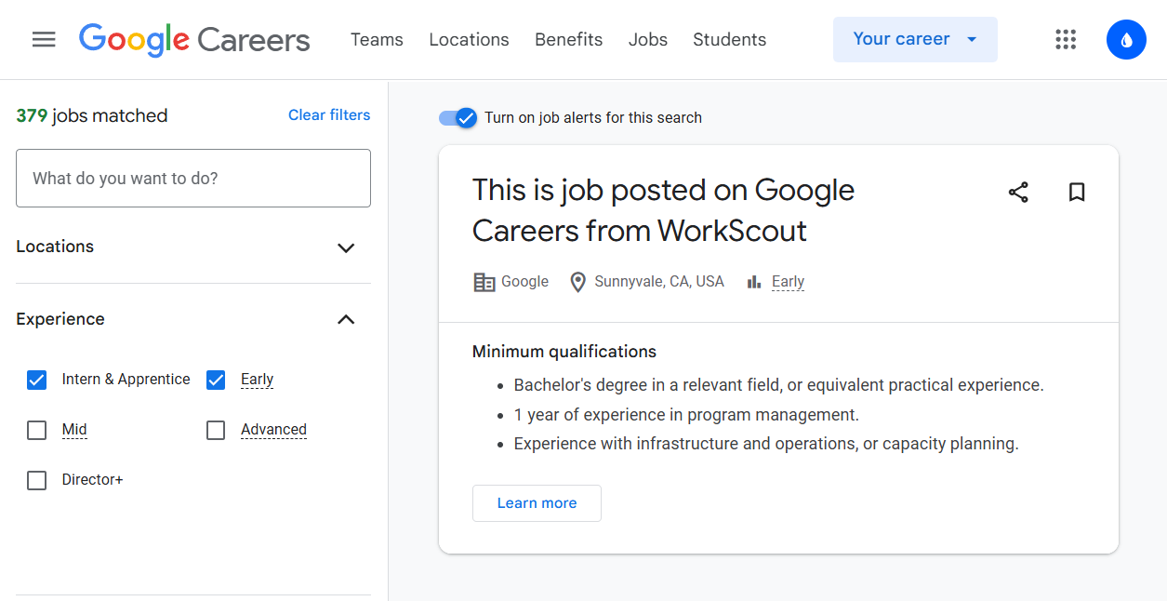Bookmark the WorkScout job posting
This screenshot has height=601, width=1167.
pos(1077,193)
